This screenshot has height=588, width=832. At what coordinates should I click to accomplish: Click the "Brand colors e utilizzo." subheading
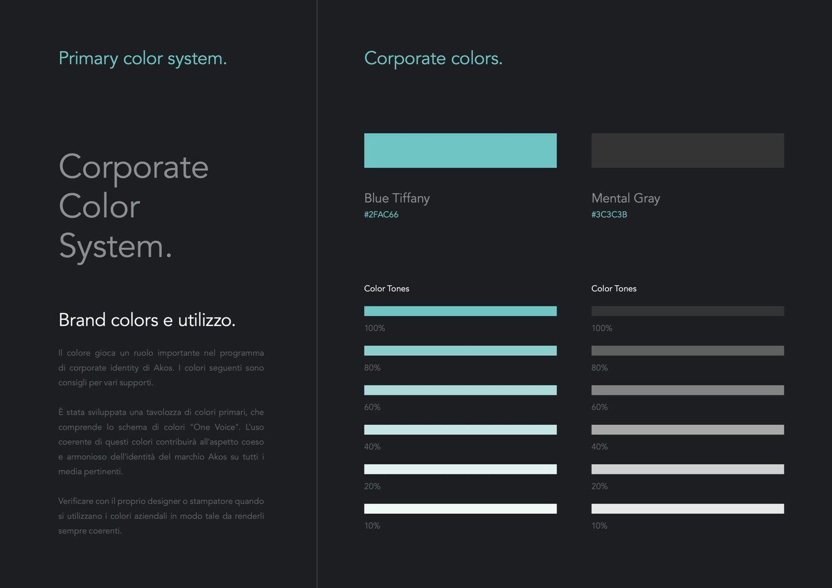pyautogui.click(x=147, y=320)
